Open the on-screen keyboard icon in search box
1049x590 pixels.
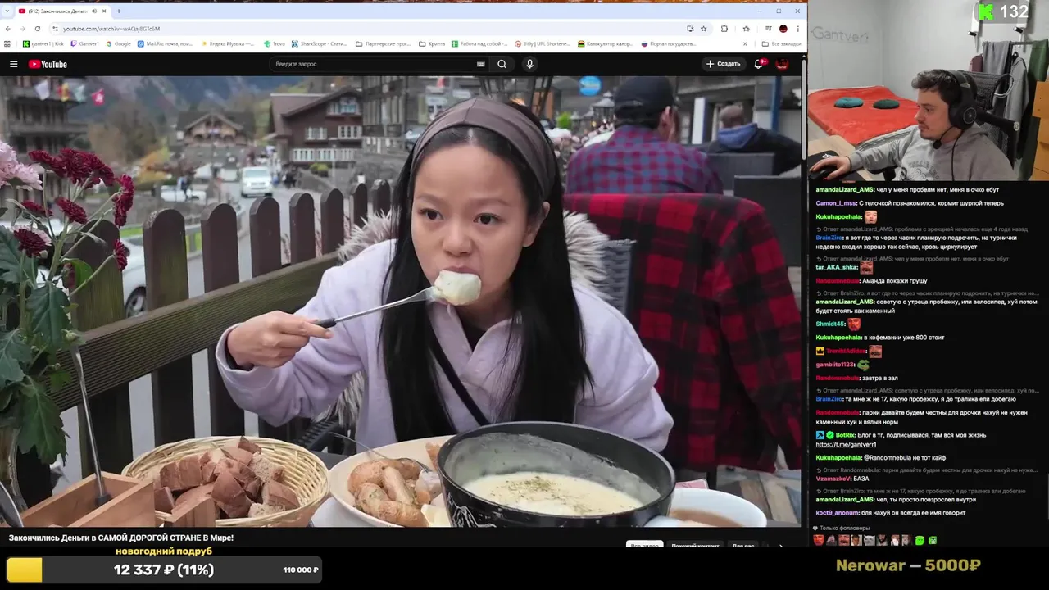click(480, 64)
